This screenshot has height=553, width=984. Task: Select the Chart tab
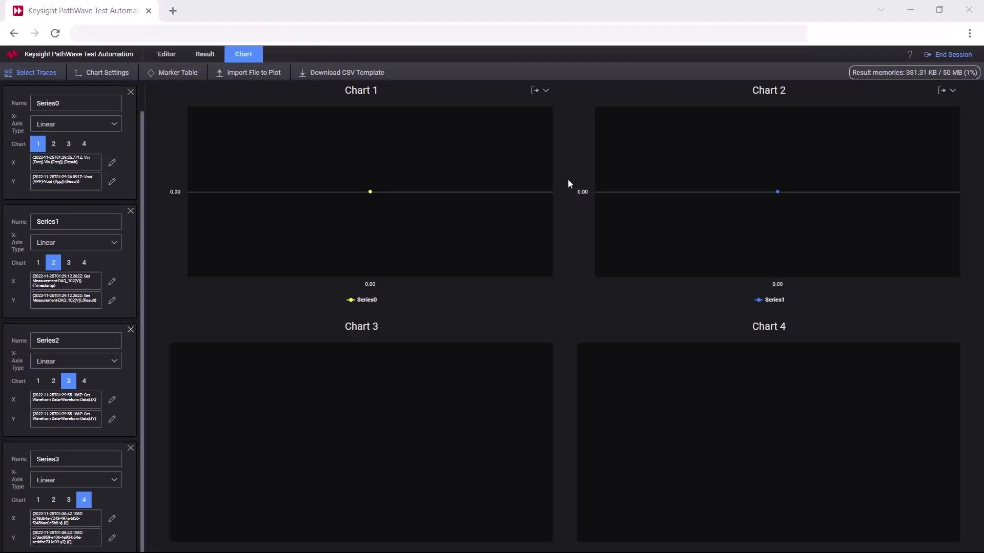[243, 54]
